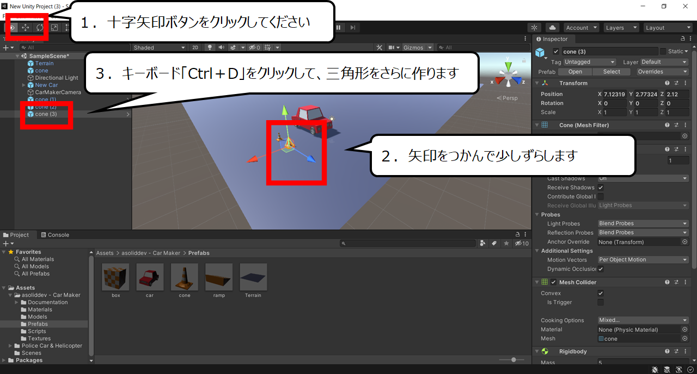
Task: Open Mesh Collider help icon
Action: tap(667, 282)
